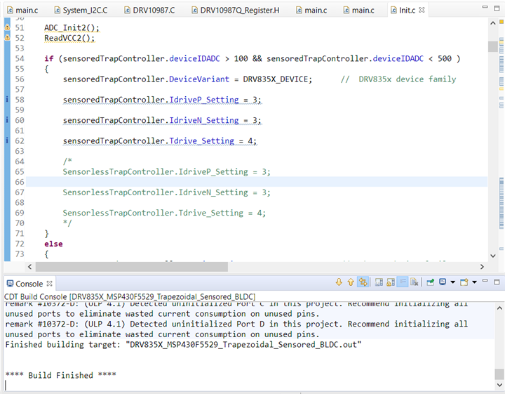Close the Init.c editor tab
The height and width of the screenshot is (394, 505).
click(x=422, y=10)
